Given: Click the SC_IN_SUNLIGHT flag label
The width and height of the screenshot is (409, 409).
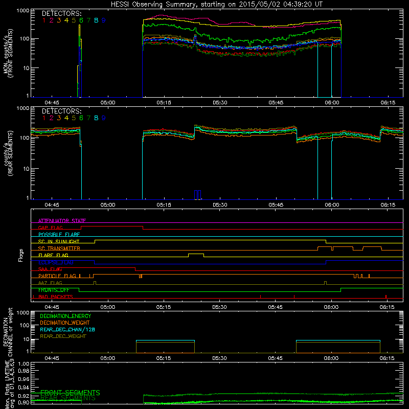Looking at the screenshot, I should coord(59,241).
